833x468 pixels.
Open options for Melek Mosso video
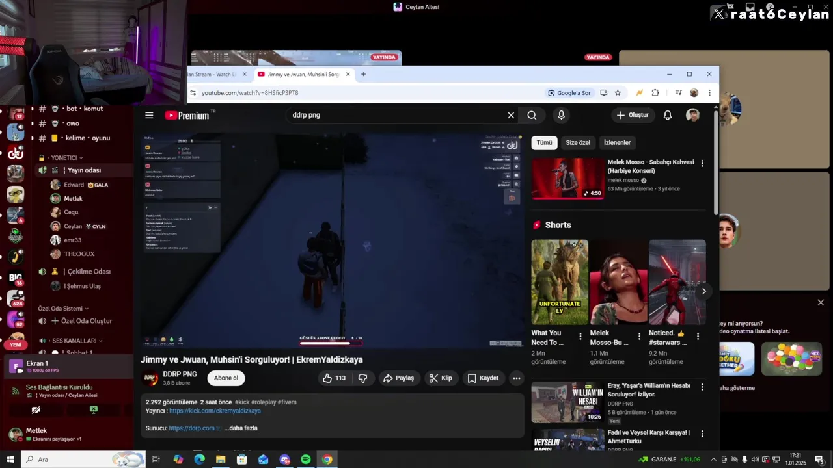[702, 163]
